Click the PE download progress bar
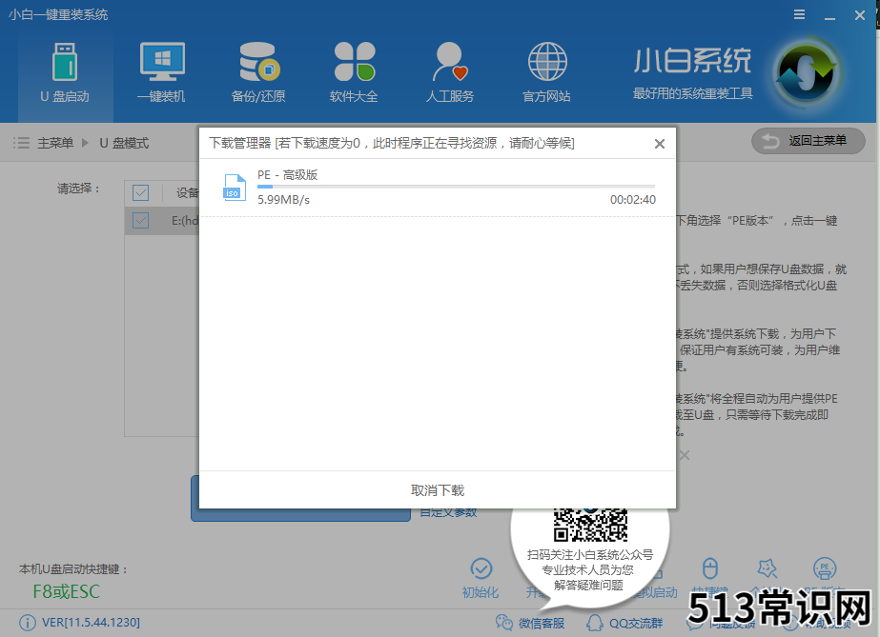The width and height of the screenshot is (880, 637). (456, 187)
